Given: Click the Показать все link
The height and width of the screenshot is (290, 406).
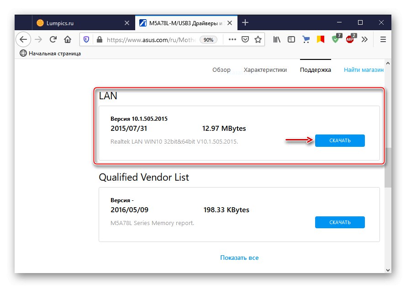Looking at the screenshot, I should (239, 258).
